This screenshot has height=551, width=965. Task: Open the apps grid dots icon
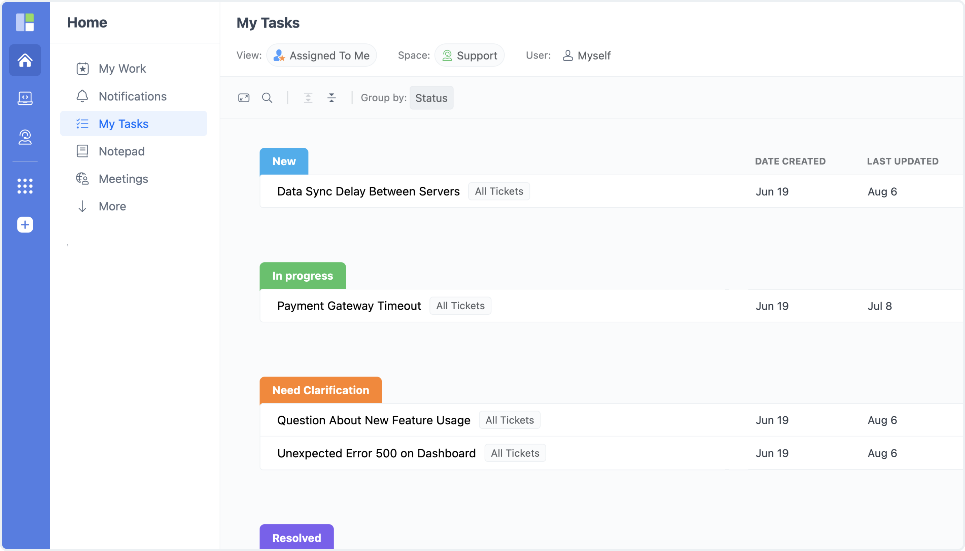tap(25, 186)
